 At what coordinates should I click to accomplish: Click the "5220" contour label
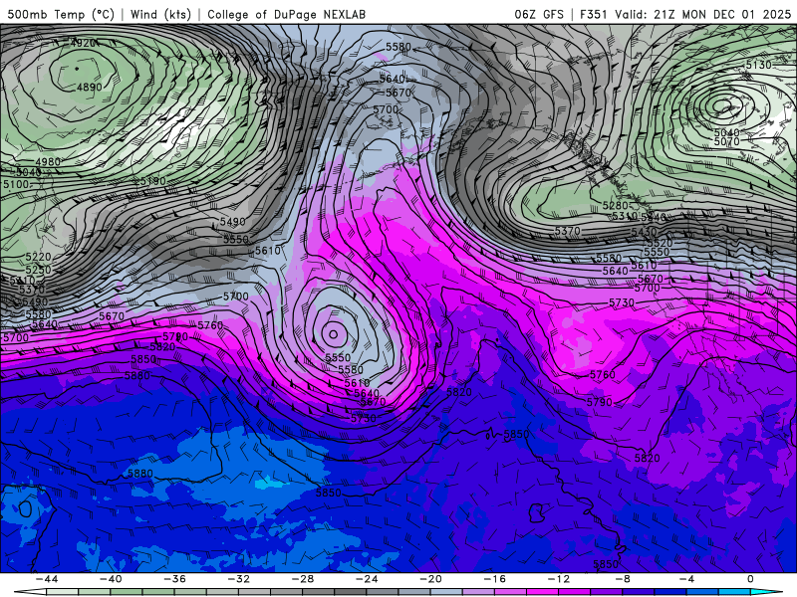(38, 258)
